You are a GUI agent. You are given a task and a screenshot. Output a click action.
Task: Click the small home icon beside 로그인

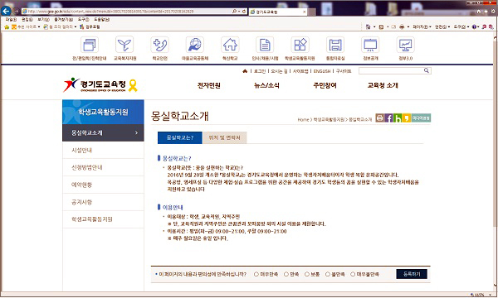[245, 71]
